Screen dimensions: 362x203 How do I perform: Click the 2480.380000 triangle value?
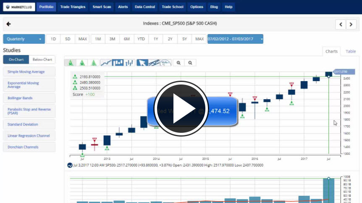[90, 82]
